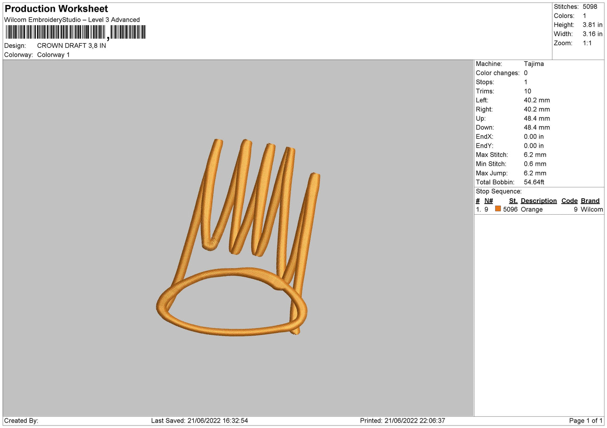Screen dimensions: 607x428
Task: Click the orange thread color swatch
Action: [x=498, y=209]
